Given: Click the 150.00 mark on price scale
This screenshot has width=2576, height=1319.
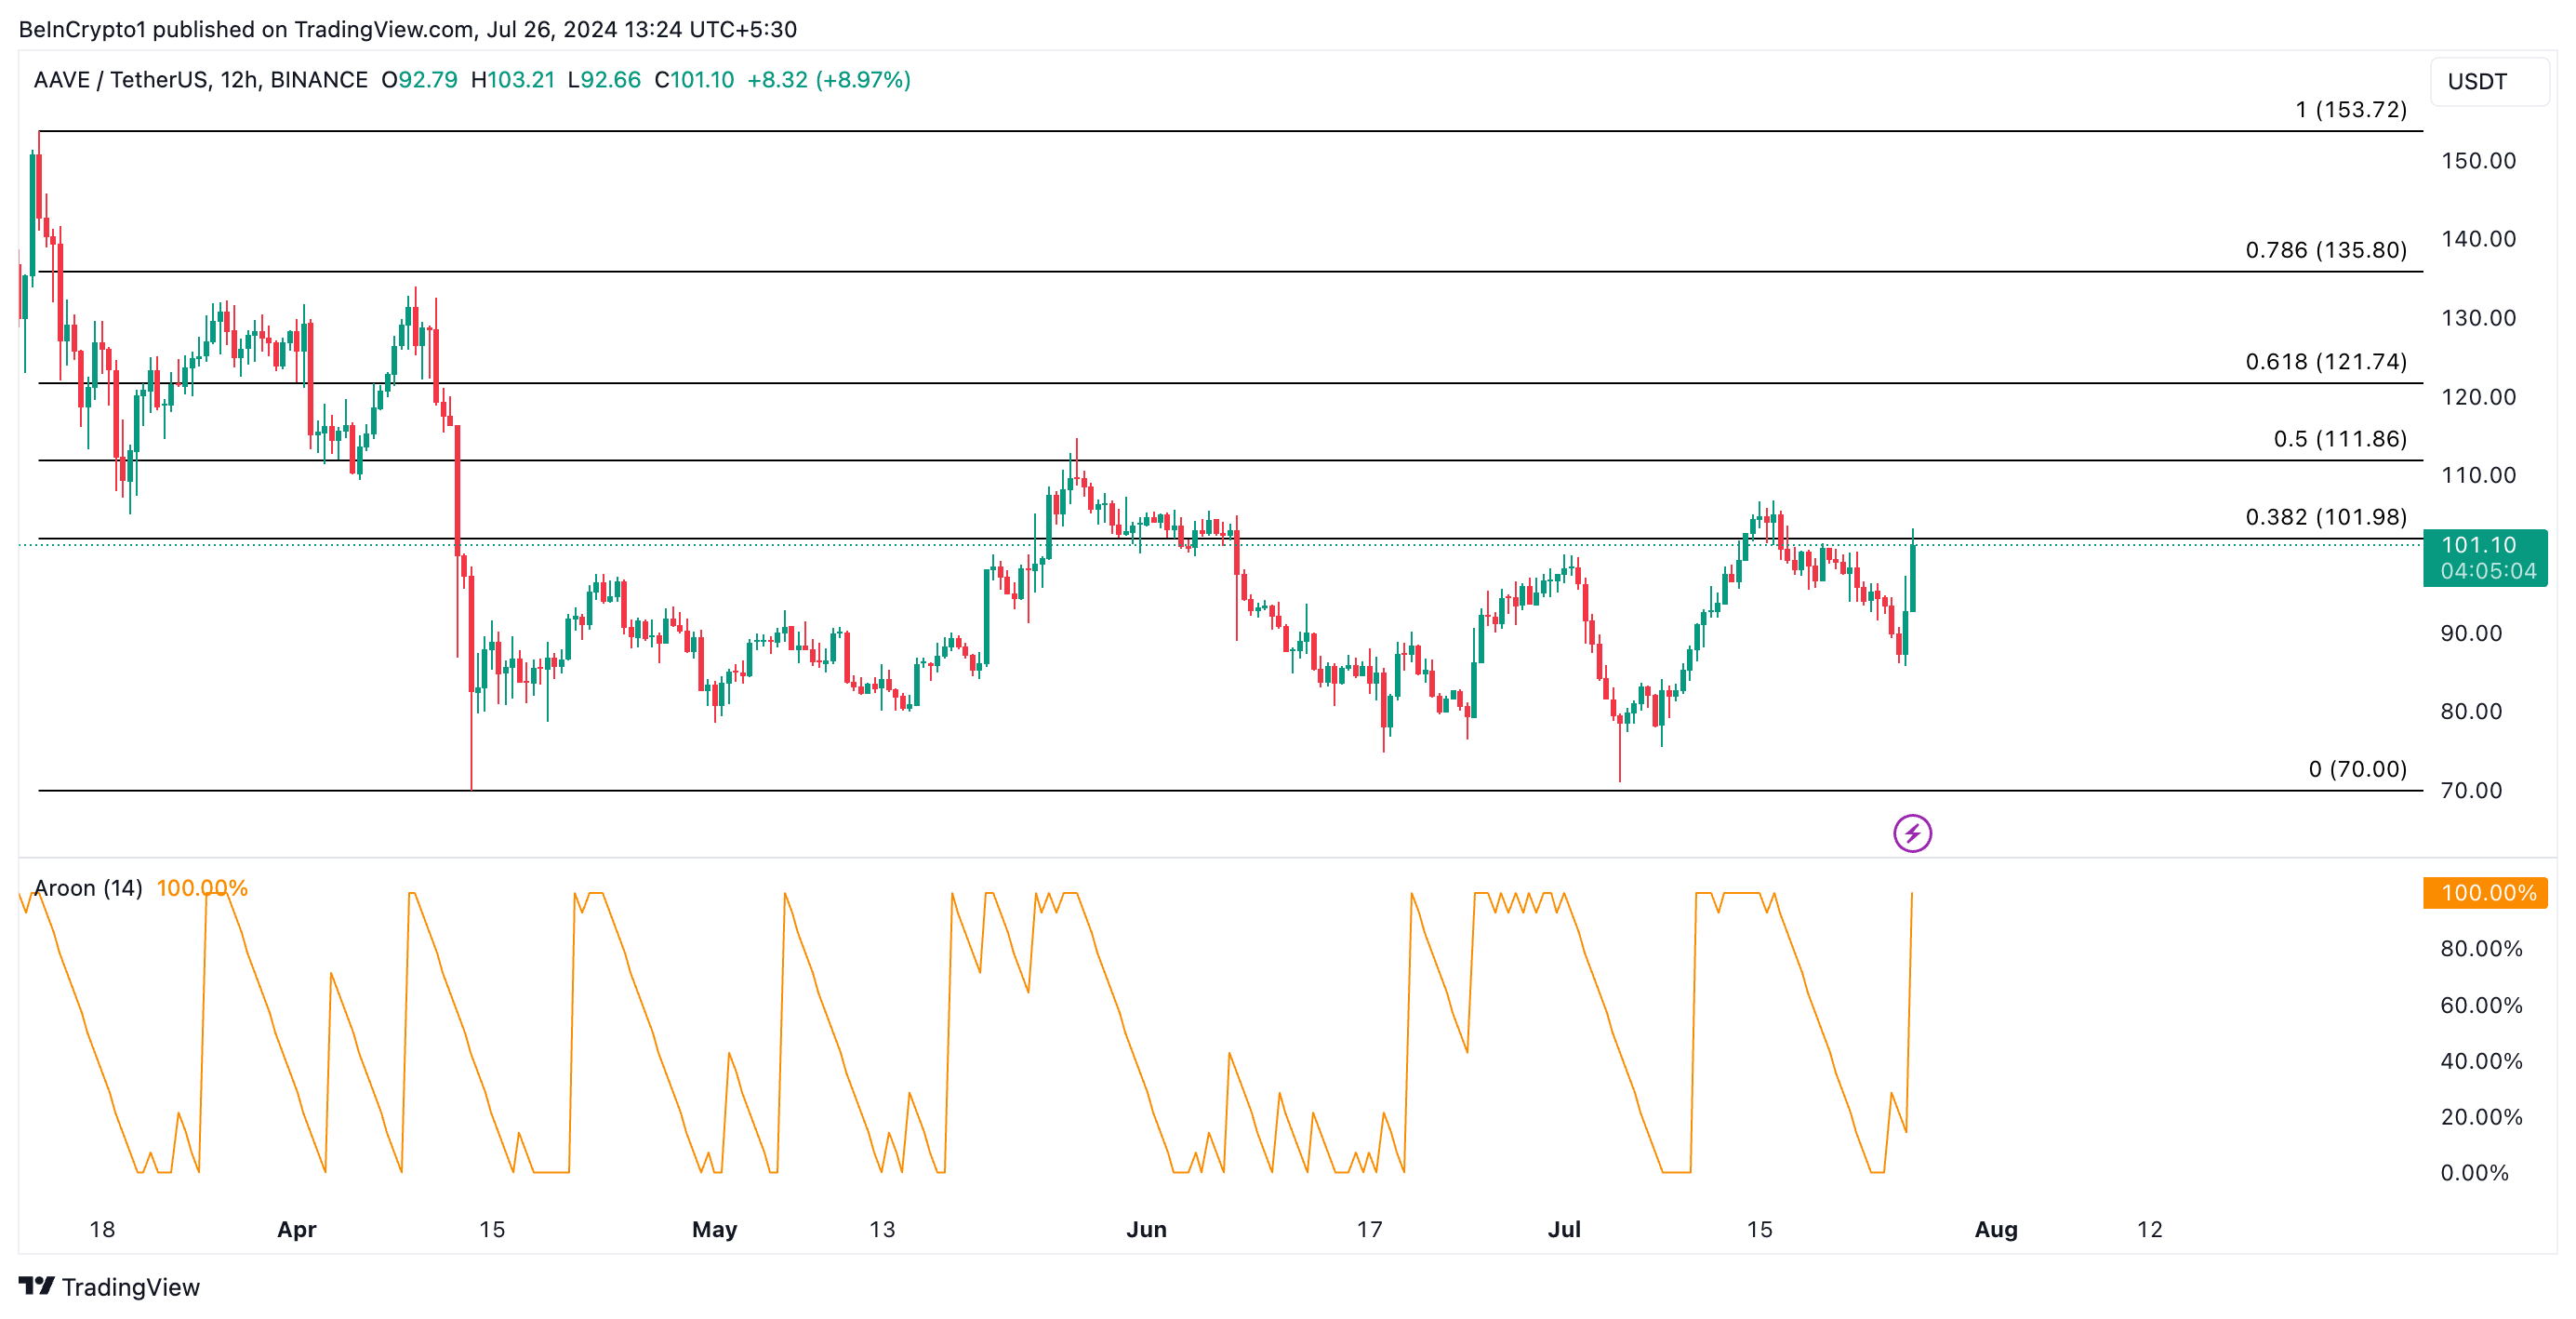Looking at the screenshot, I should 2478,161.
